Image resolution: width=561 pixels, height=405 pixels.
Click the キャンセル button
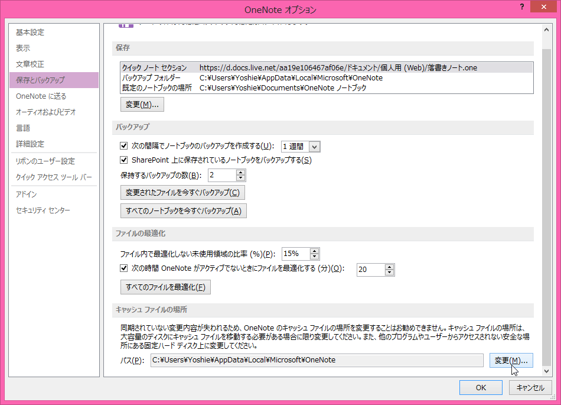pyautogui.click(x=530, y=387)
